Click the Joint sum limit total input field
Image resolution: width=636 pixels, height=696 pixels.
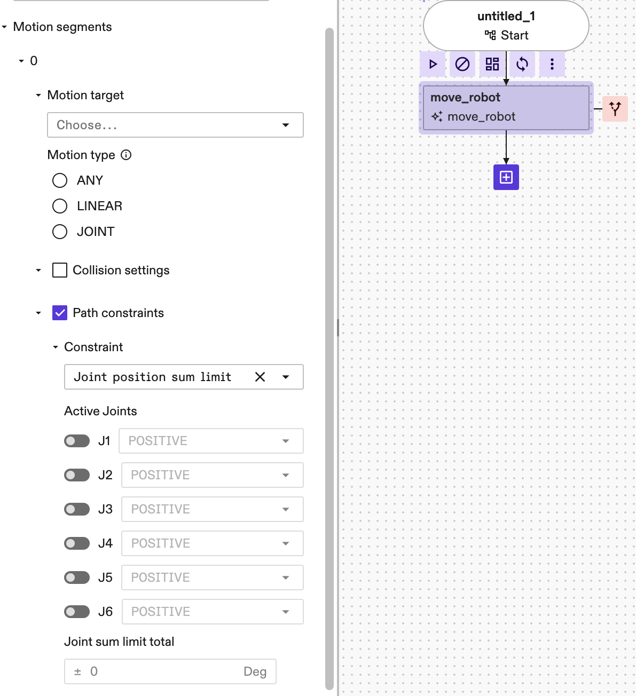(170, 671)
